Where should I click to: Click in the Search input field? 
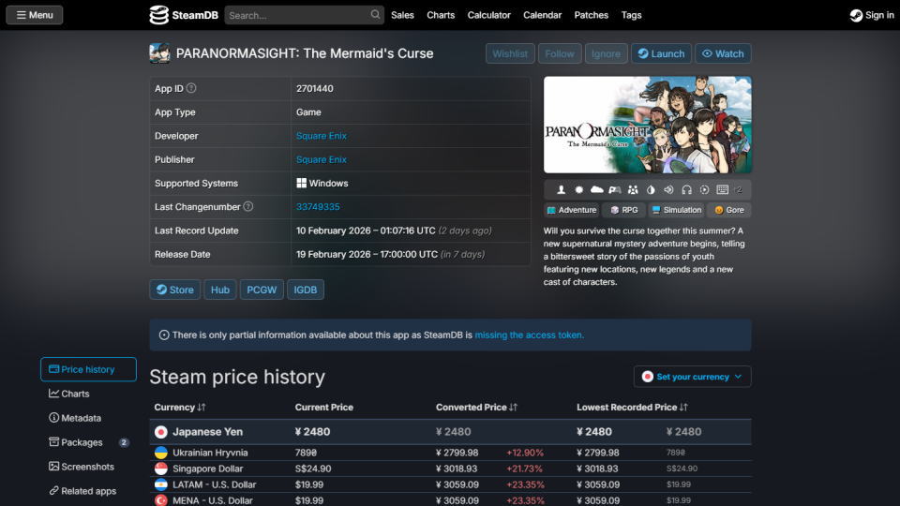295,15
